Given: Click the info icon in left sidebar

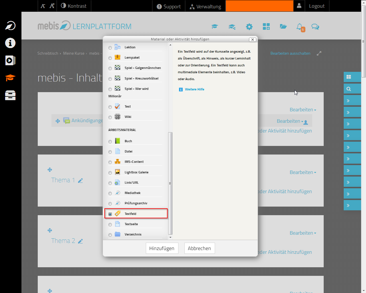Looking at the screenshot, I should coord(10,43).
